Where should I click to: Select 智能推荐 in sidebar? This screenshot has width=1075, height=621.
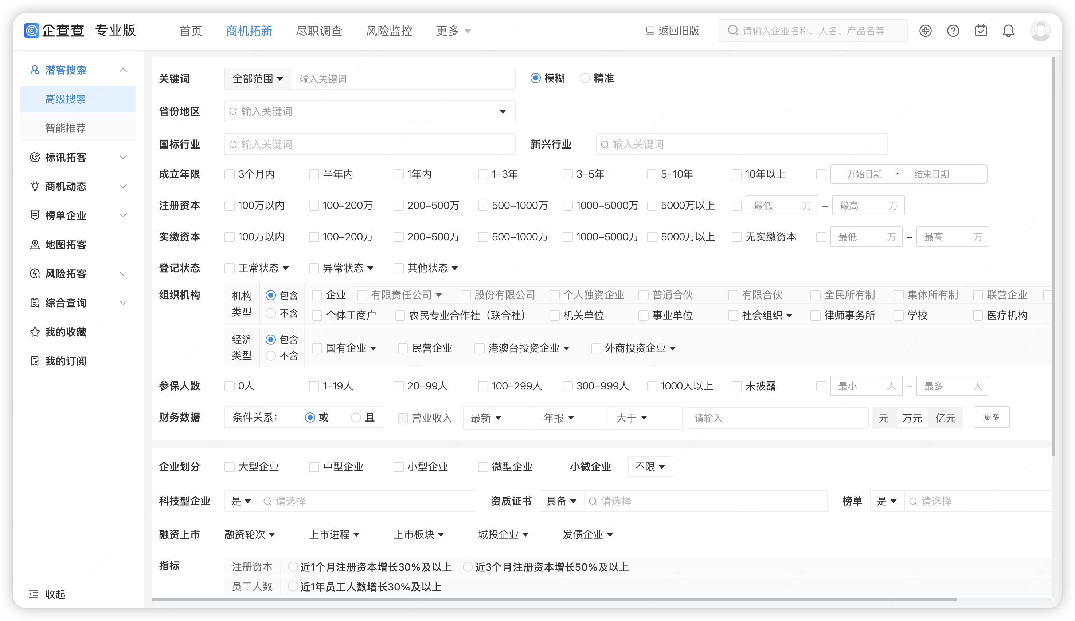(78, 128)
